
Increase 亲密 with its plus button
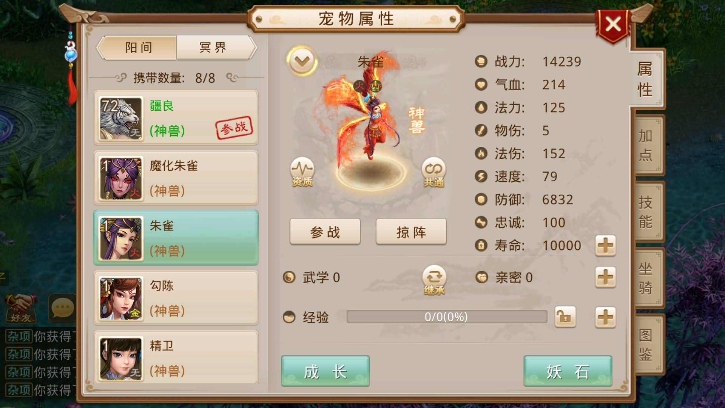[x=605, y=278]
